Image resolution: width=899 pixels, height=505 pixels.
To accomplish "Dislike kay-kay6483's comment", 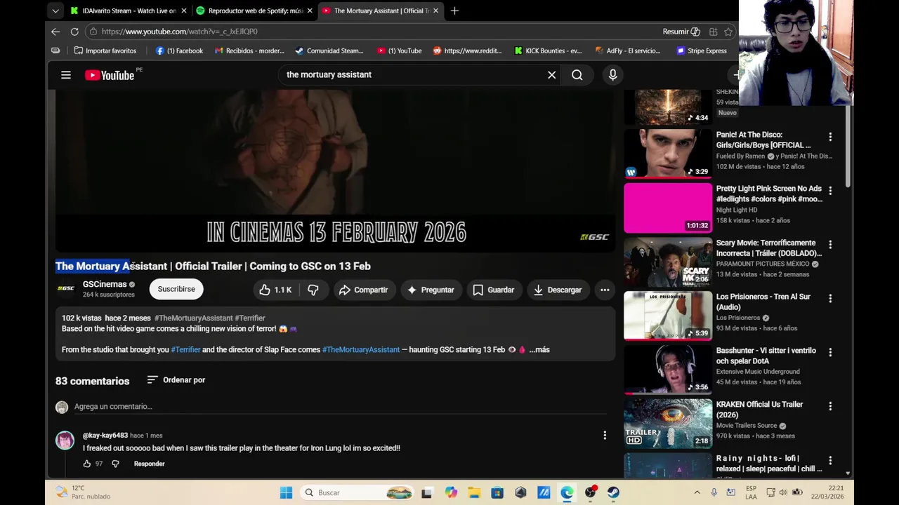I will point(116,464).
